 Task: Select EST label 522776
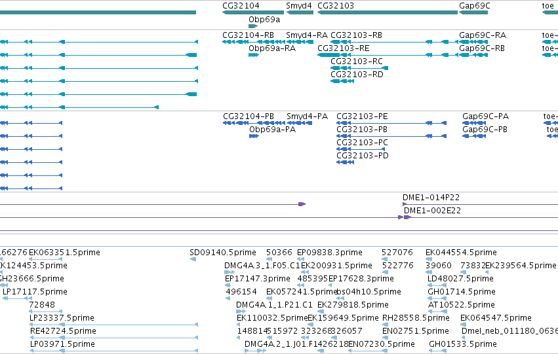point(398,266)
